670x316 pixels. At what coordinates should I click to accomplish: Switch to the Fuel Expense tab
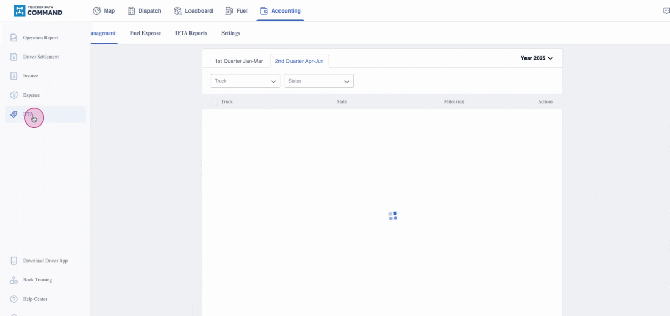146,33
